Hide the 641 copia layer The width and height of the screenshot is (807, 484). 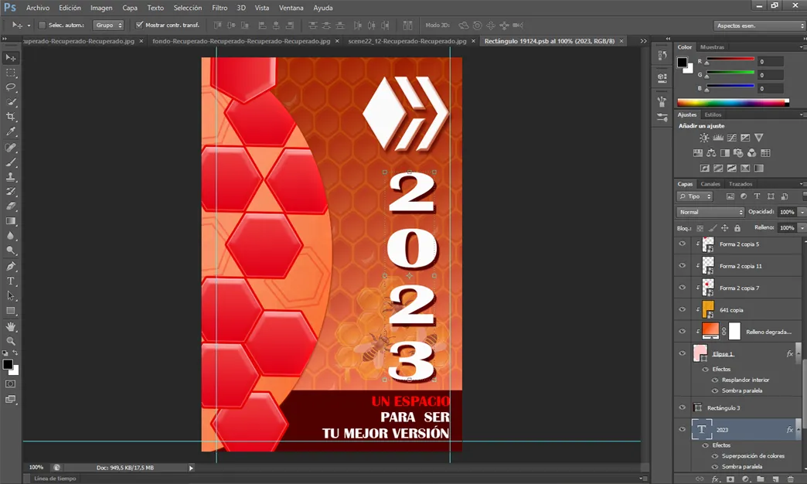[683, 309]
